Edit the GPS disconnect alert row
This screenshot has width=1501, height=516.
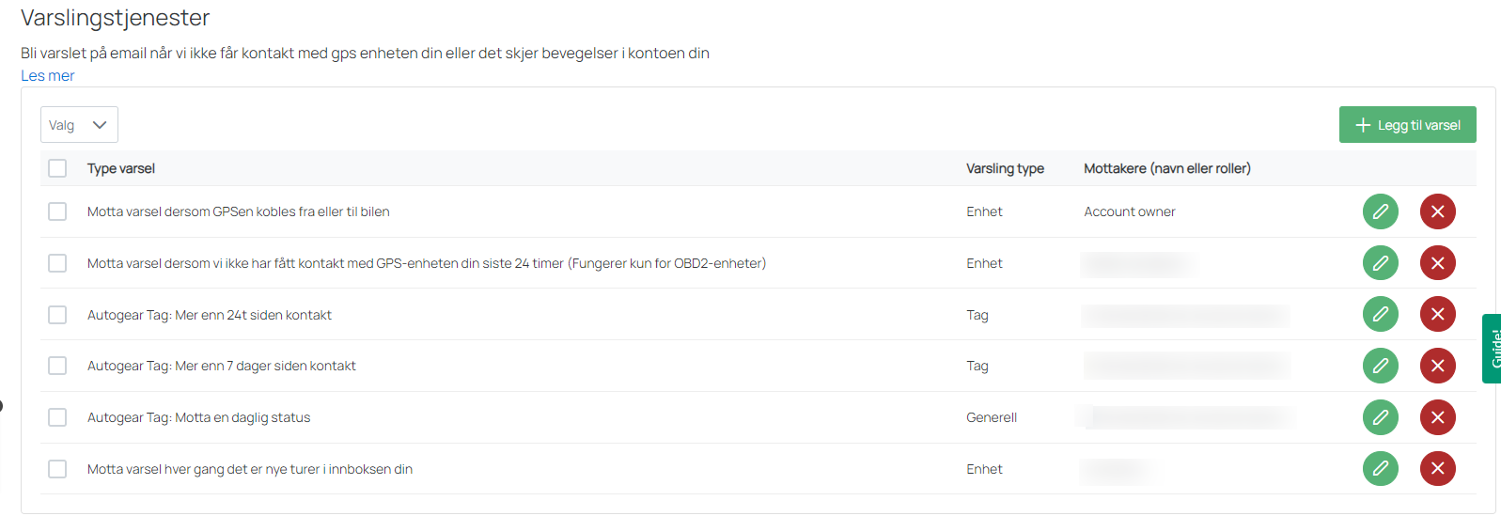point(1380,211)
